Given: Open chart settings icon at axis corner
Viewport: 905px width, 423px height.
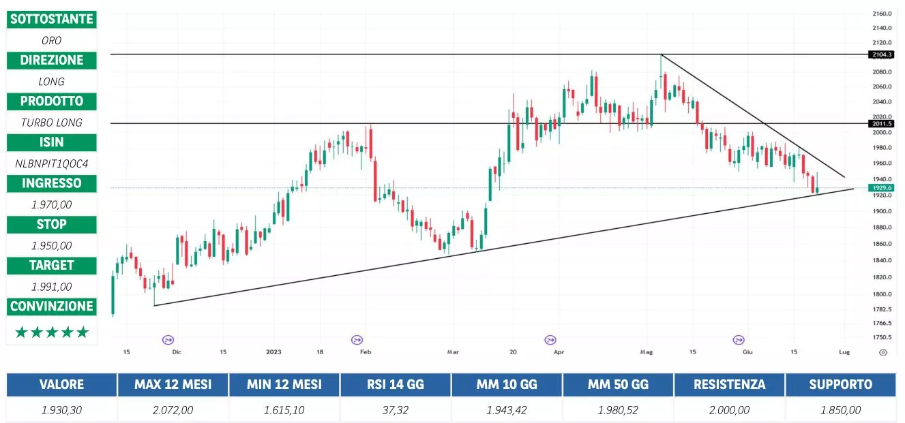Looking at the screenshot, I should [882, 352].
